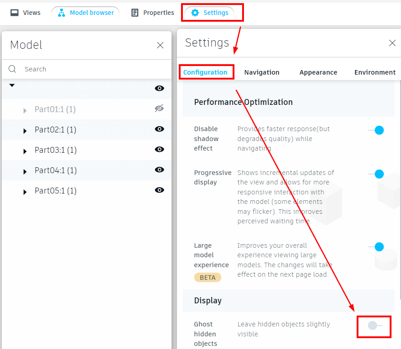Click the Model browser hierarchy icon
Image resolution: width=401 pixels, height=349 pixels.
[x=62, y=13]
